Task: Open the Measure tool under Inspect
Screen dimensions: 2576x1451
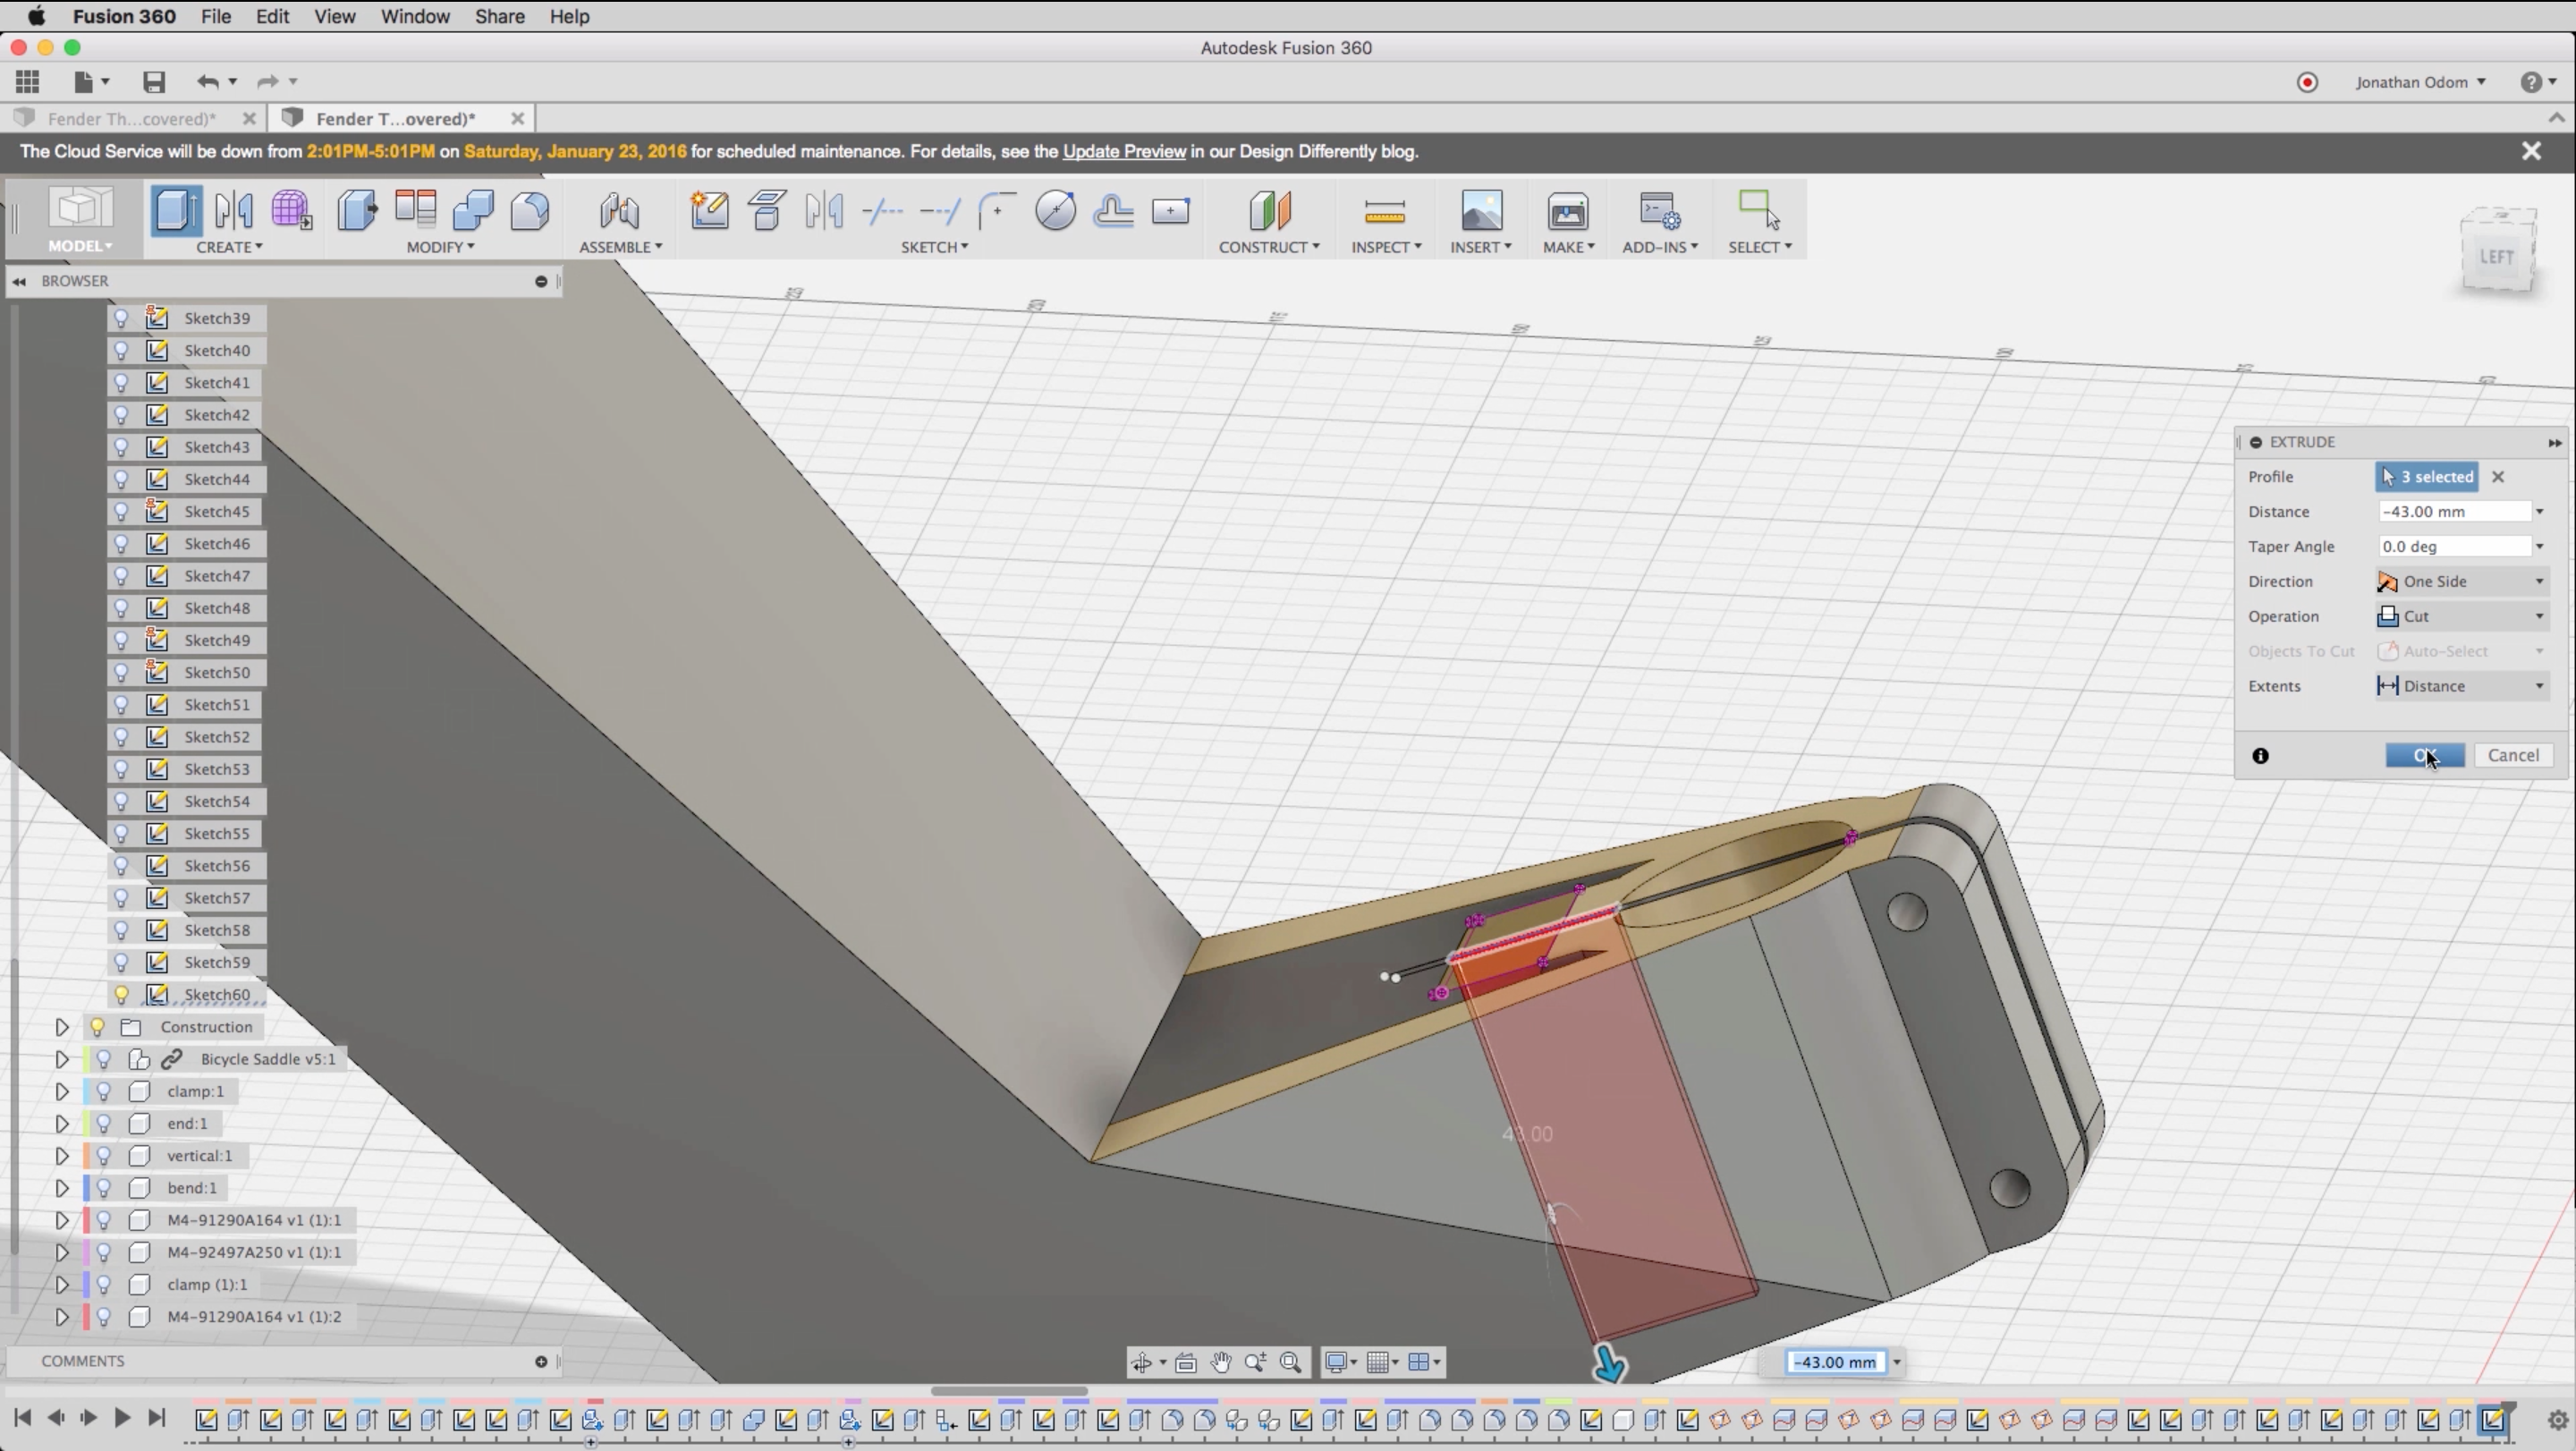Action: pyautogui.click(x=1384, y=211)
